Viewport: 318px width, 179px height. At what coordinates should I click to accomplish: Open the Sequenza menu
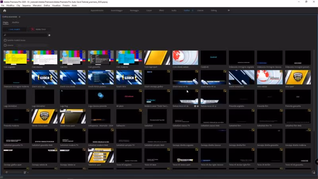pos(26,6)
